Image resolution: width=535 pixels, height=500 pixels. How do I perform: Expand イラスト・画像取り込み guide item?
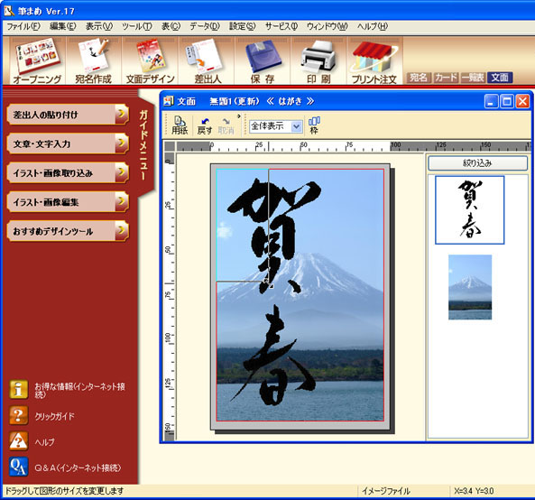68,172
